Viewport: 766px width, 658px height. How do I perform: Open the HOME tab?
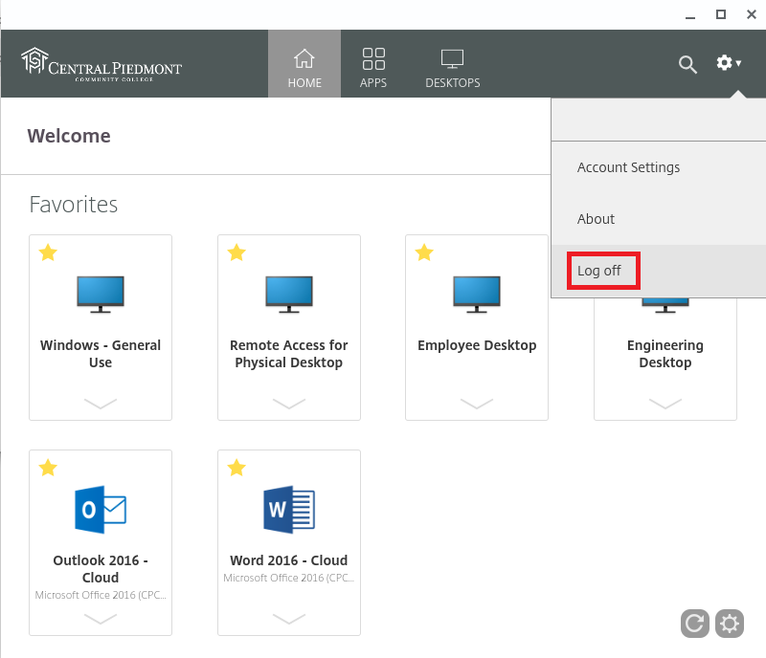point(304,64)
